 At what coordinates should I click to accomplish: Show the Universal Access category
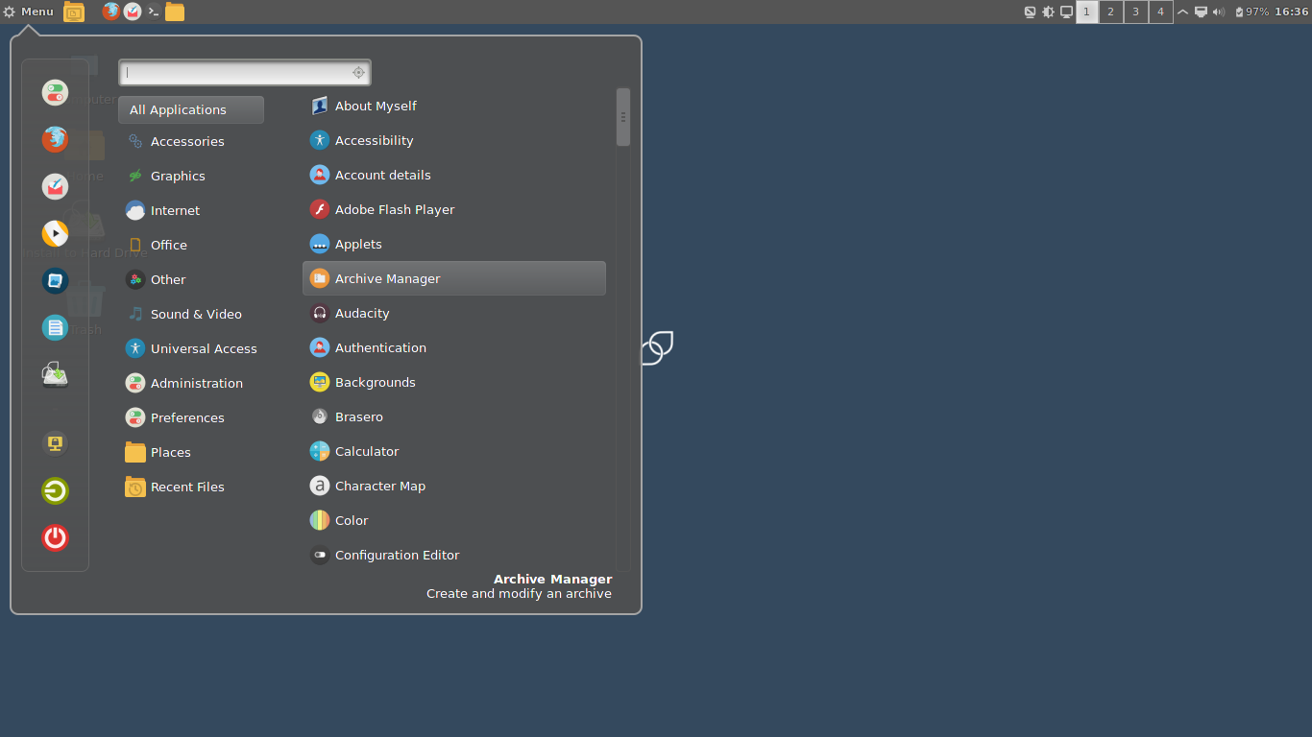pyautogui.click(x=191, y=348)
